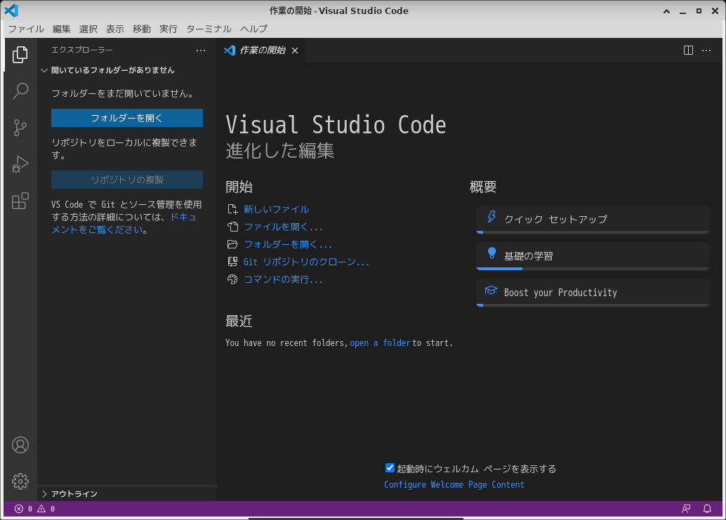Click the ファイルを開く... link
This screenshot has height=520, width=726.
[283, 227]
